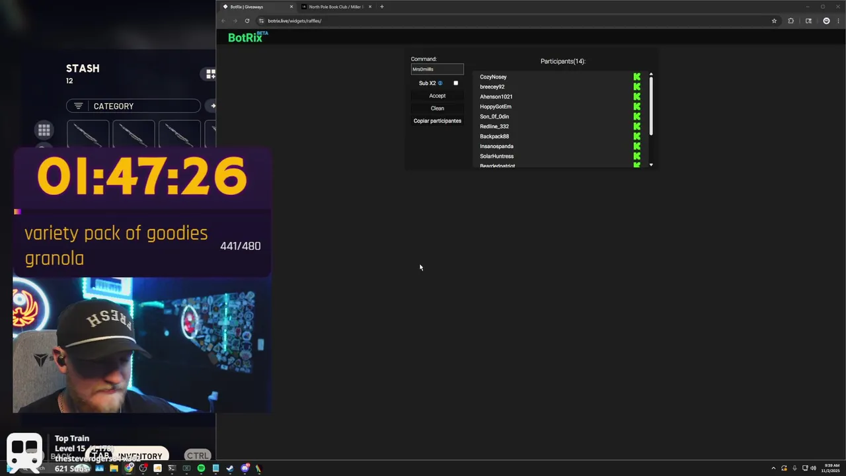Click the Participants(14) heading

562,61
